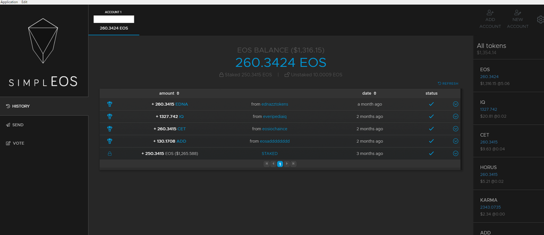The height and width of the screenshot is (235, 544).
Task: Click checkmark status in CET row
Action: click(431, 128)
